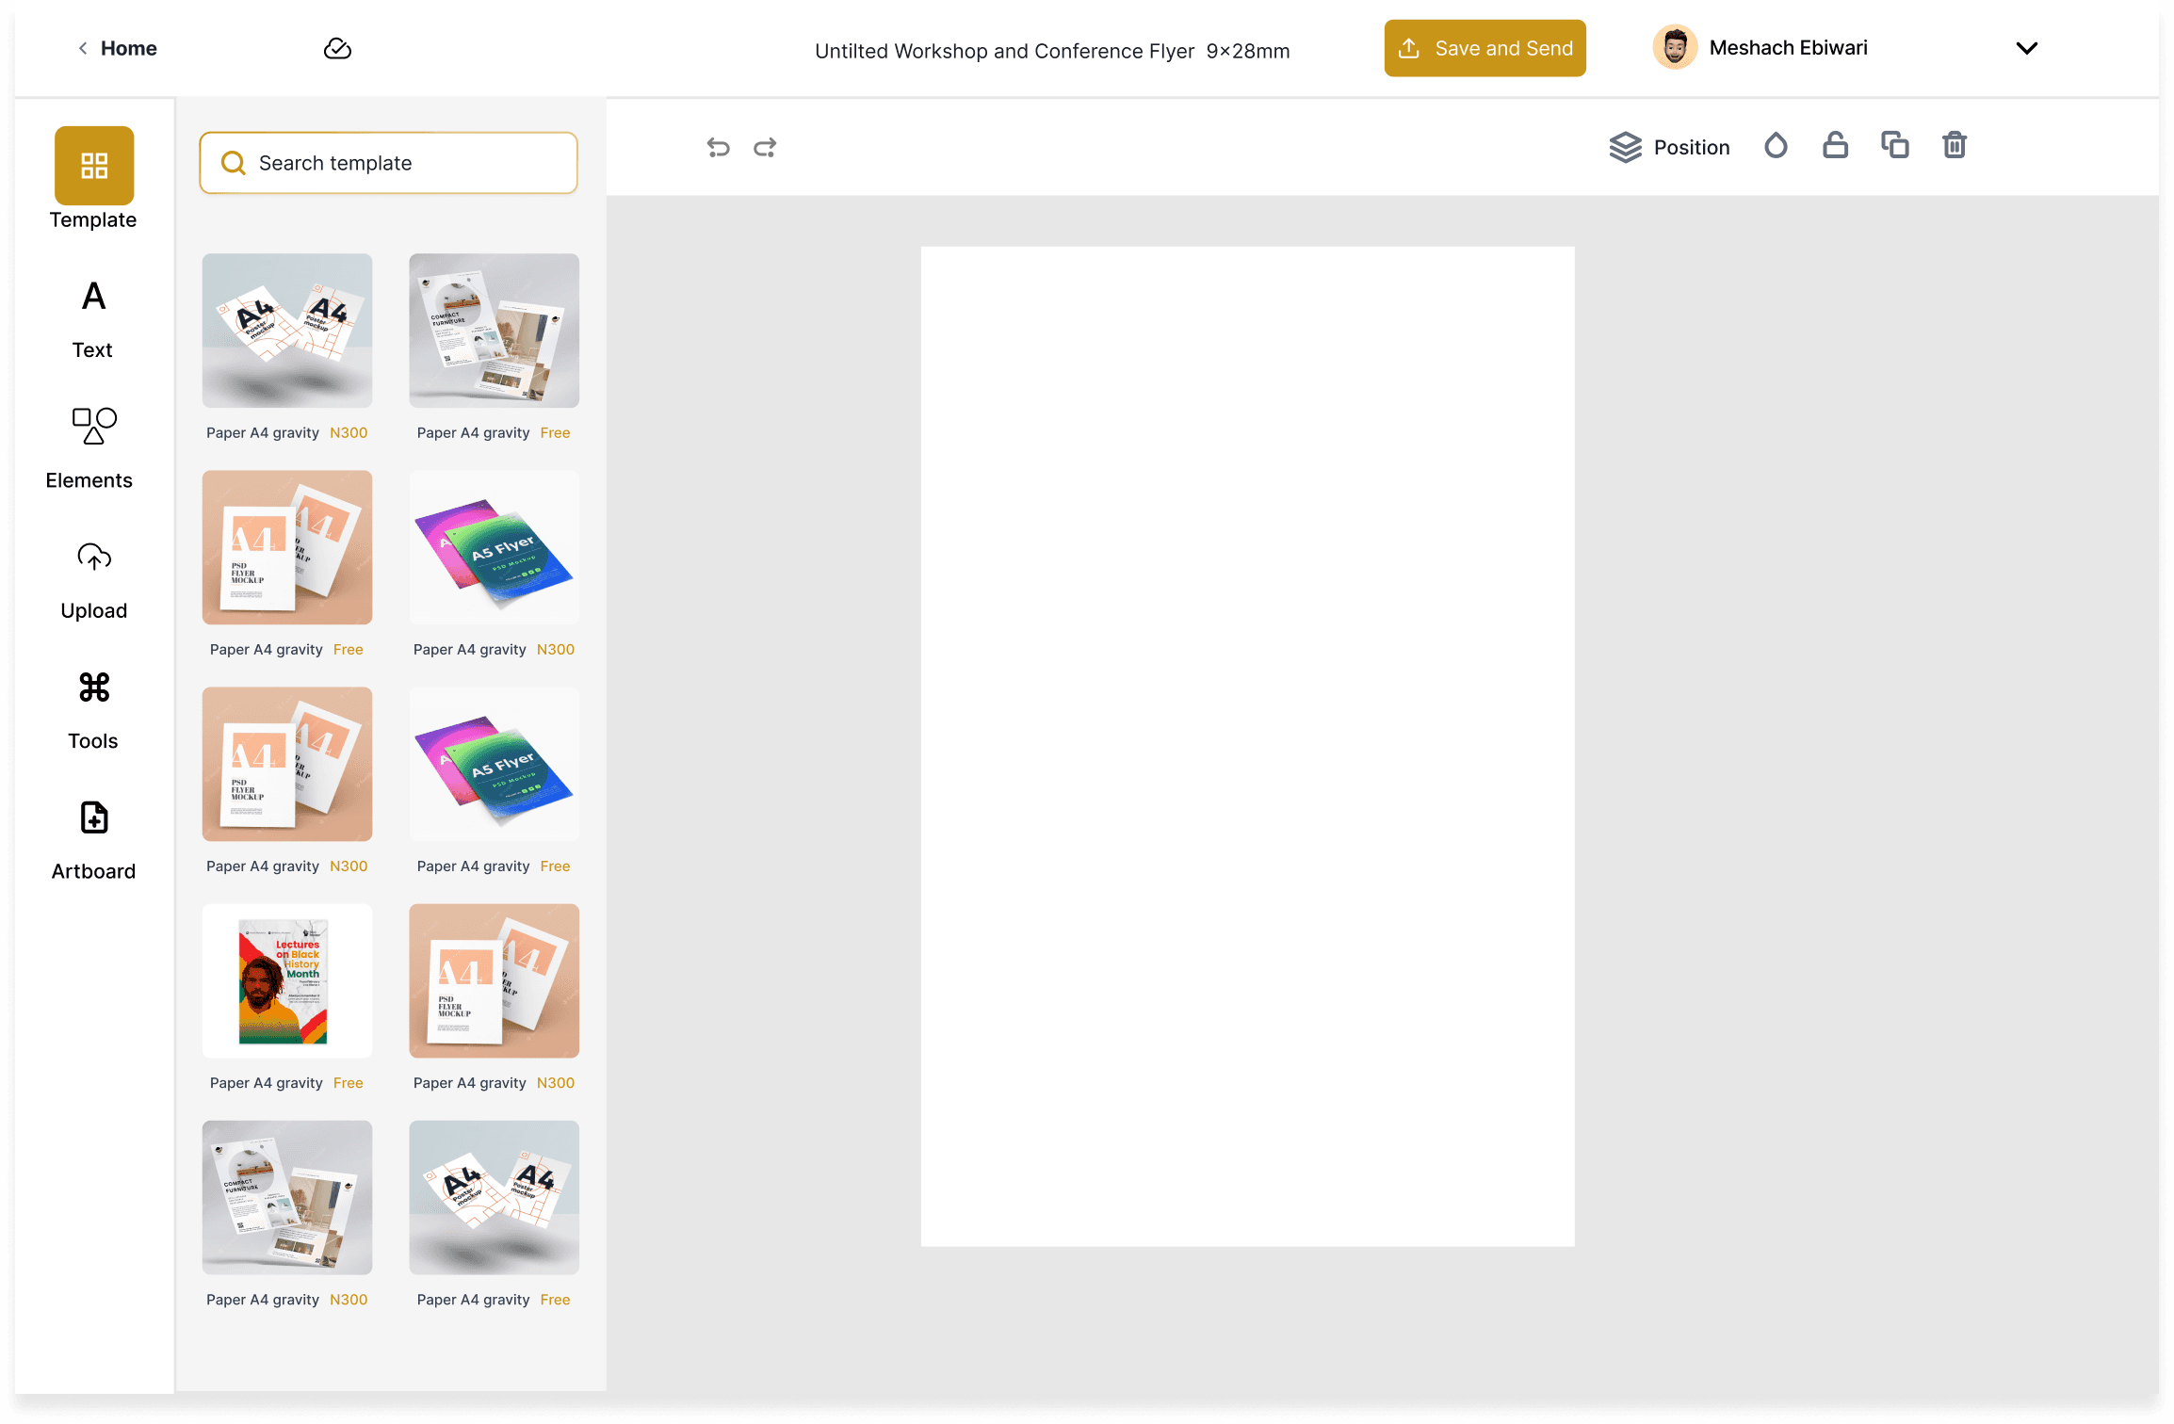Go back to Home
This screenshot has width=2174, height=1424.
pyautogui.click(x=117, y=48)
